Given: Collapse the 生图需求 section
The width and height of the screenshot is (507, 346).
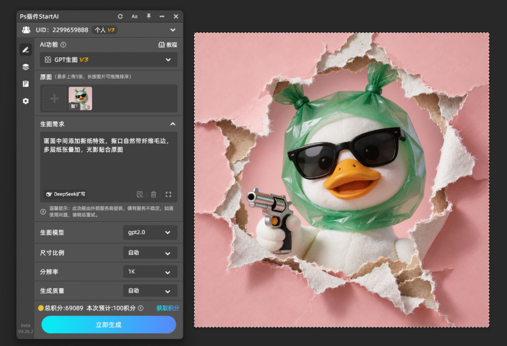Looking at the screenshot, I should (173, 124).
